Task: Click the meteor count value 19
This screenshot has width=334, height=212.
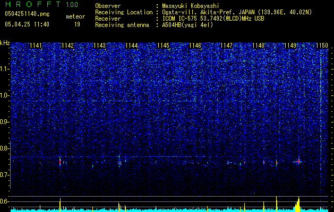Action: tap(77, 24)
